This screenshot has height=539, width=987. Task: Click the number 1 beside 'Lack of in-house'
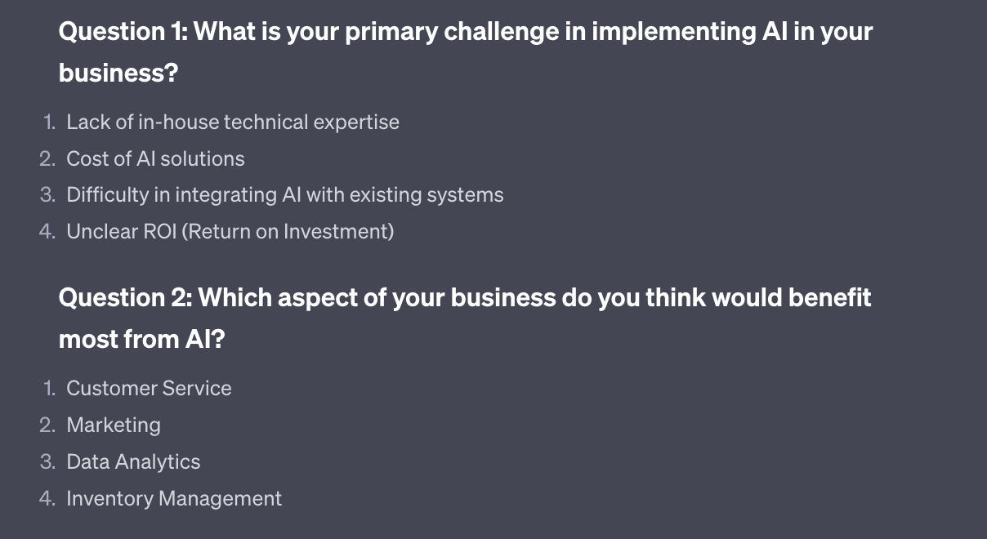[x=49, y=122]
